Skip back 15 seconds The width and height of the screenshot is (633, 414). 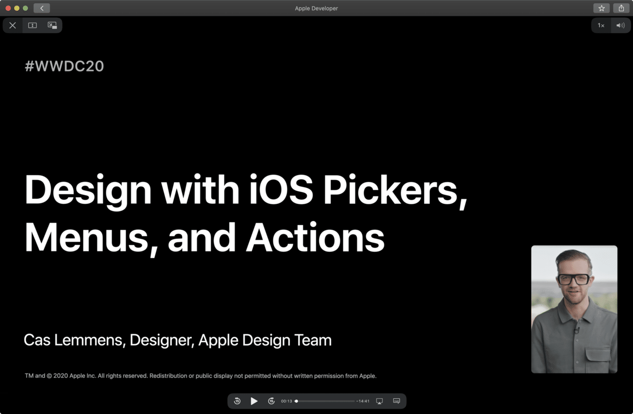click(237, 401)
